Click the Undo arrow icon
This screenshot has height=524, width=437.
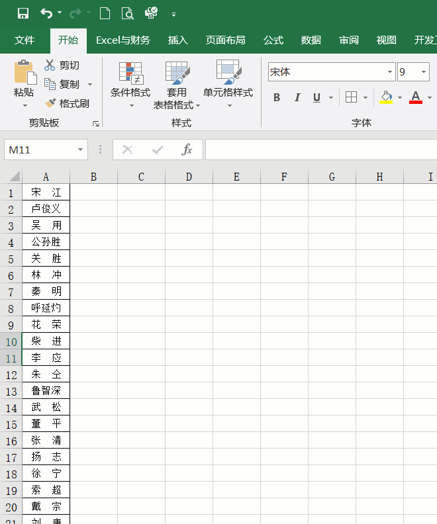pyautogui.click(x=46, y=13)
